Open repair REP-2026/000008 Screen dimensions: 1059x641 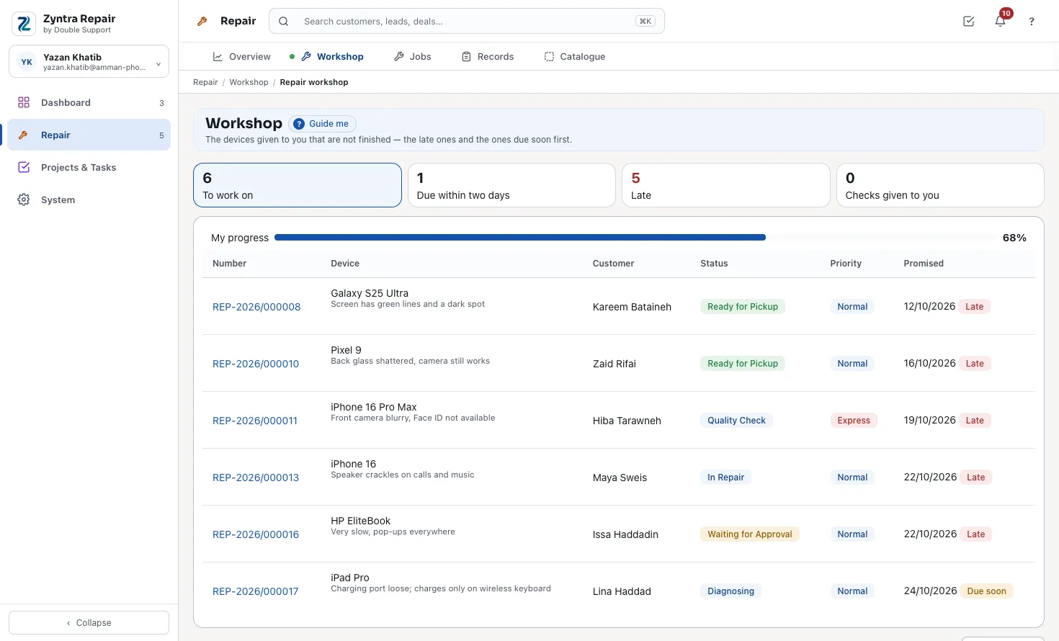click(256, 307)
